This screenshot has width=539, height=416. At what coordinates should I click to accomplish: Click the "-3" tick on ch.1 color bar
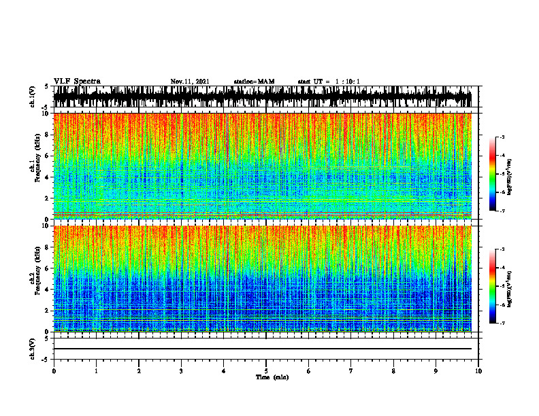(x=502, y=137)
